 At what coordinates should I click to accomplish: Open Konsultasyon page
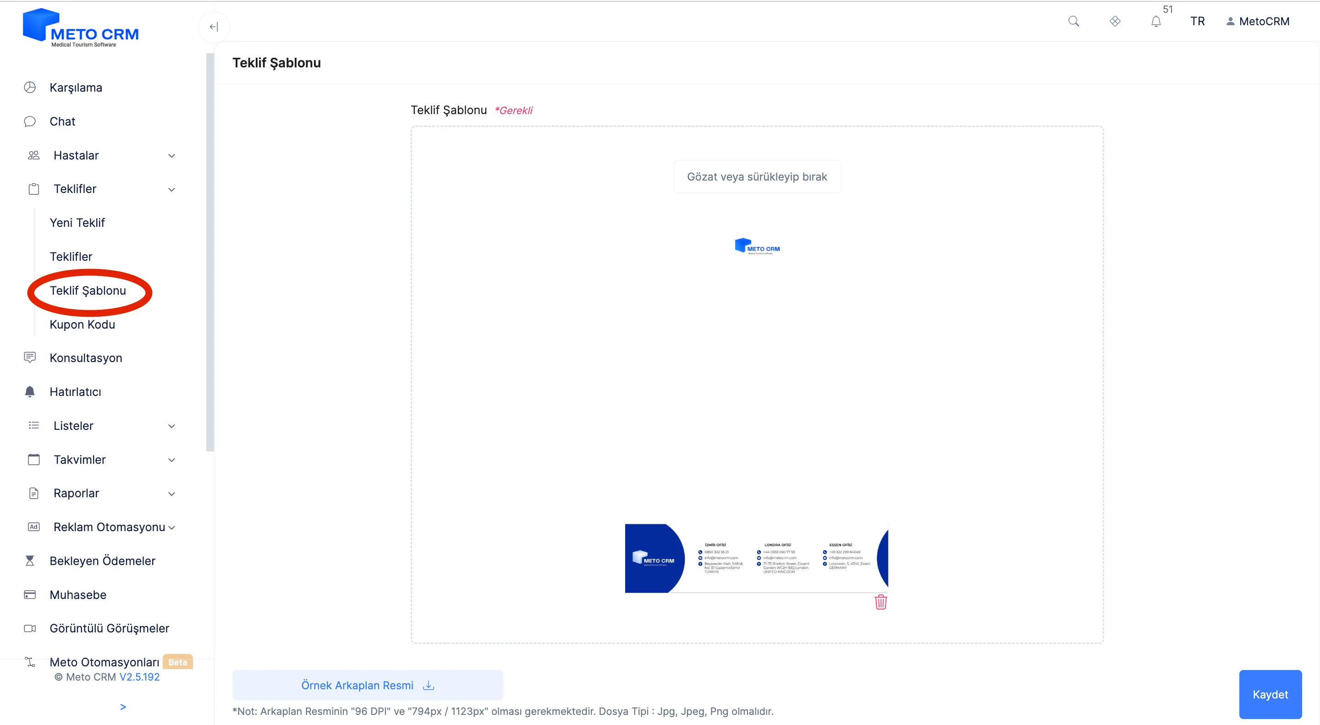(86, 358)
